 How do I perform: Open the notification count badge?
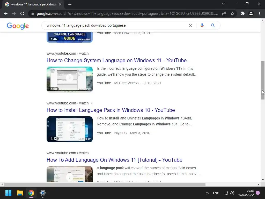(258, 193)
